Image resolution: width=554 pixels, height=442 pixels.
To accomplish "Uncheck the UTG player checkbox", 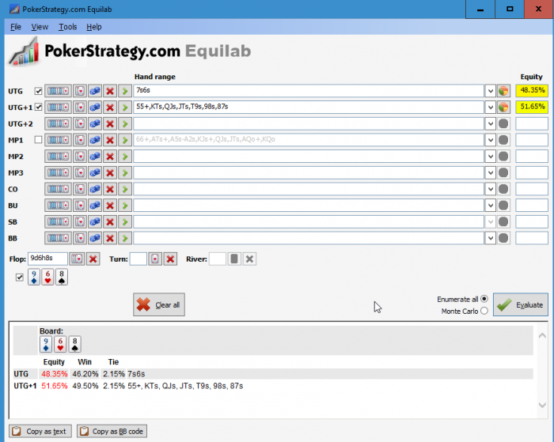I will click(38, 91).
